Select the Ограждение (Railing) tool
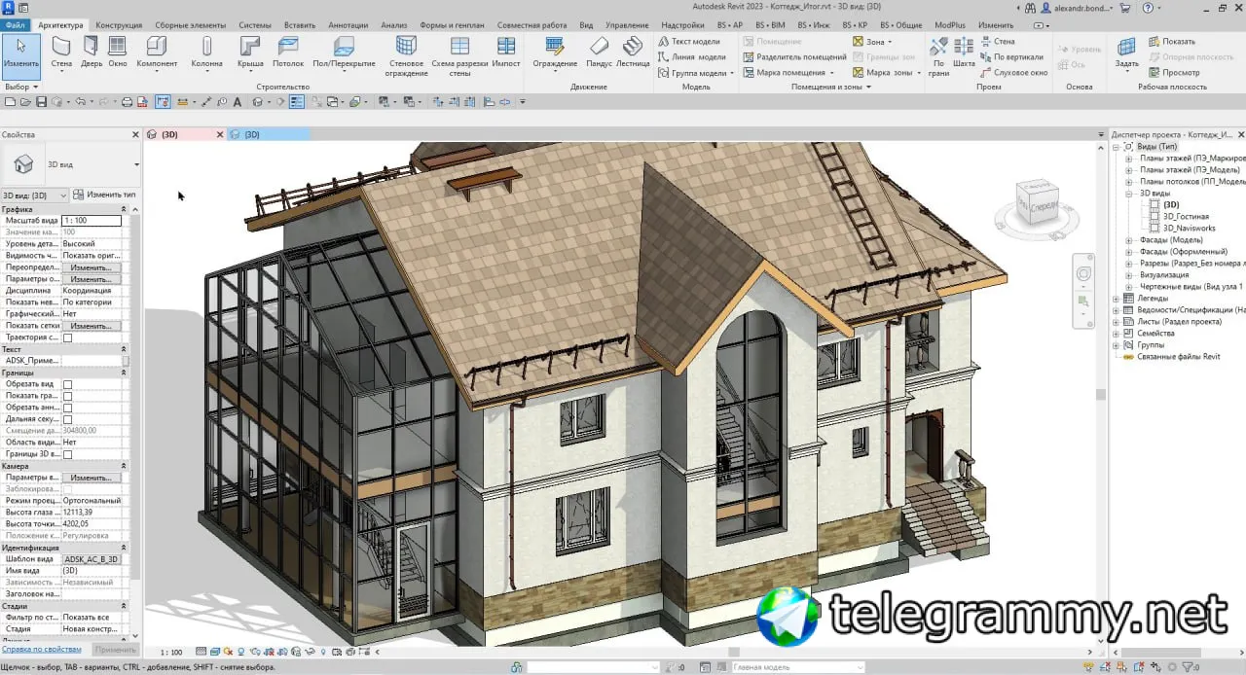1246x675 pixels. tap(555, 53)
